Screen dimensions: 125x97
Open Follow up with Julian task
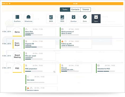pyautogui.click(x=76, y=44)
